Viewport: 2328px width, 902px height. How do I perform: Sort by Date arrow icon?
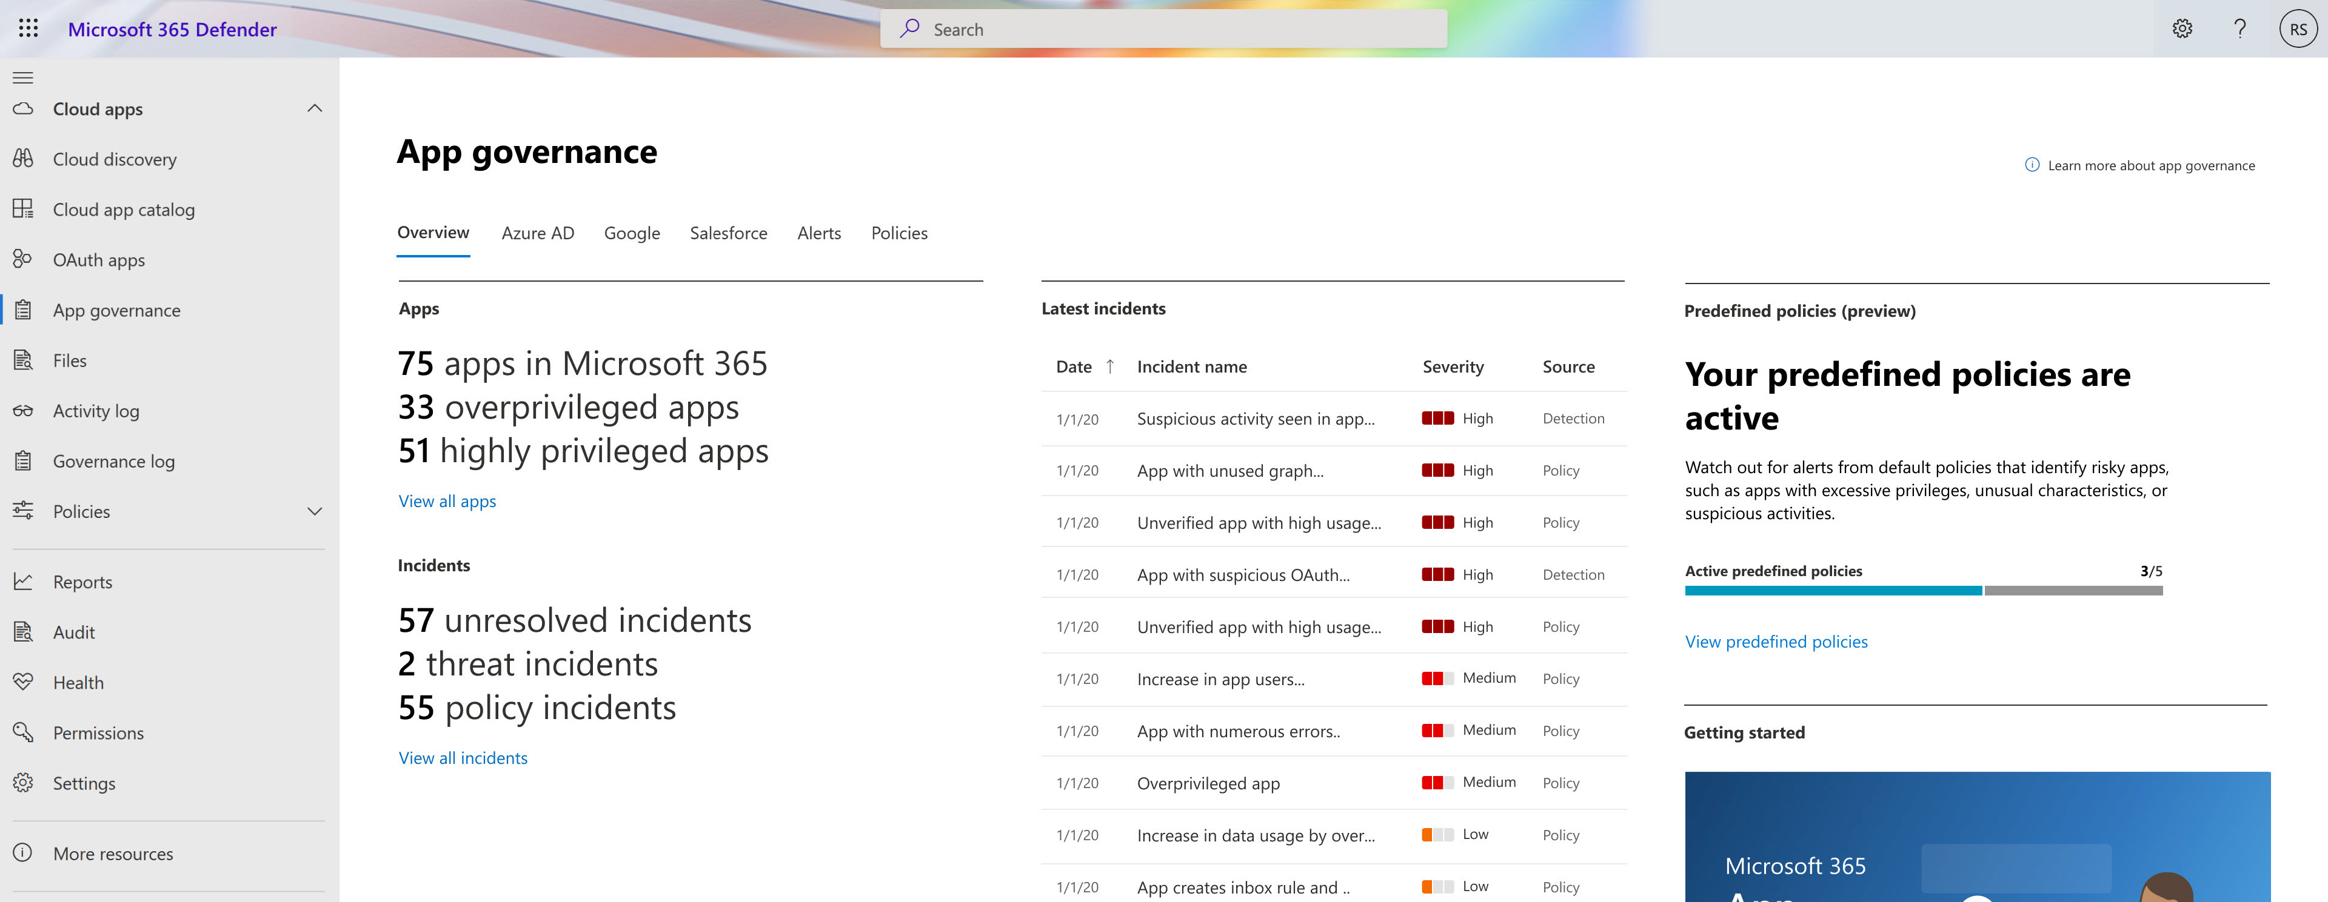[x=1110, y=366]
